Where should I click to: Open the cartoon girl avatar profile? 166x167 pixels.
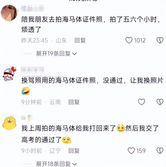(x=9, y=74)
